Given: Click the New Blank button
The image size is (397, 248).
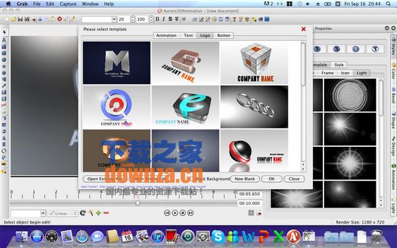Looking at the screenshot, I should pyautogui.click(x=245, y=179).
